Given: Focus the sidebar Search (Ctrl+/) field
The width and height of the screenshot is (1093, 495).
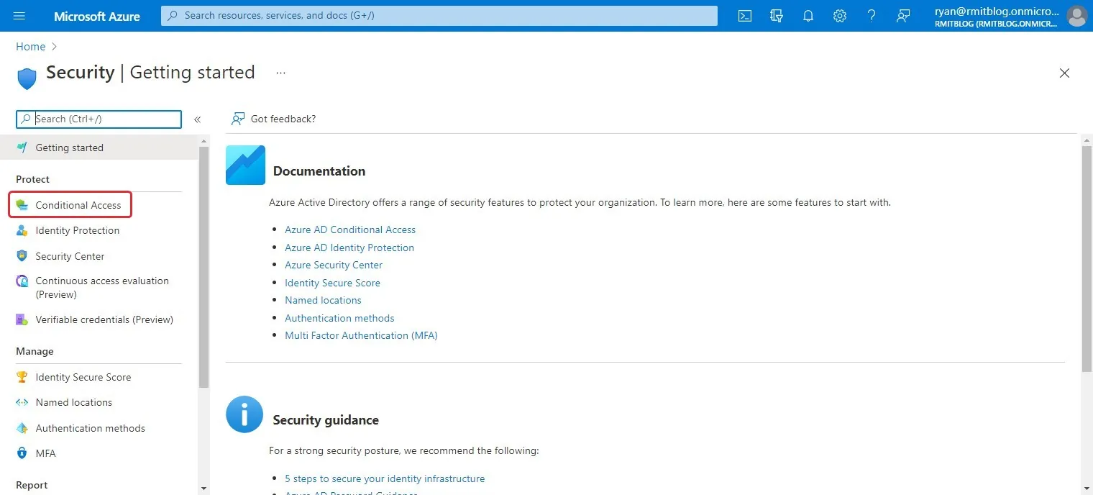Looking at the screenshot, I should click(x=99, y=119).
